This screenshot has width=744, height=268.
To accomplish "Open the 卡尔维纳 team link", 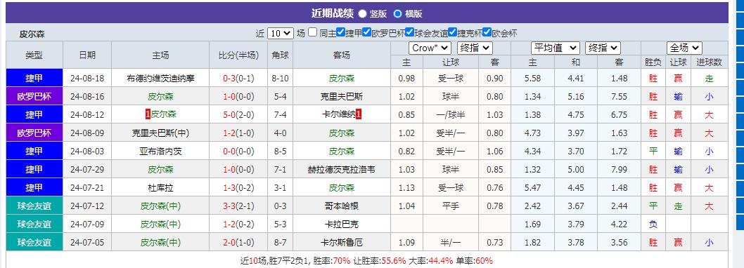I will tap(338, 114).
